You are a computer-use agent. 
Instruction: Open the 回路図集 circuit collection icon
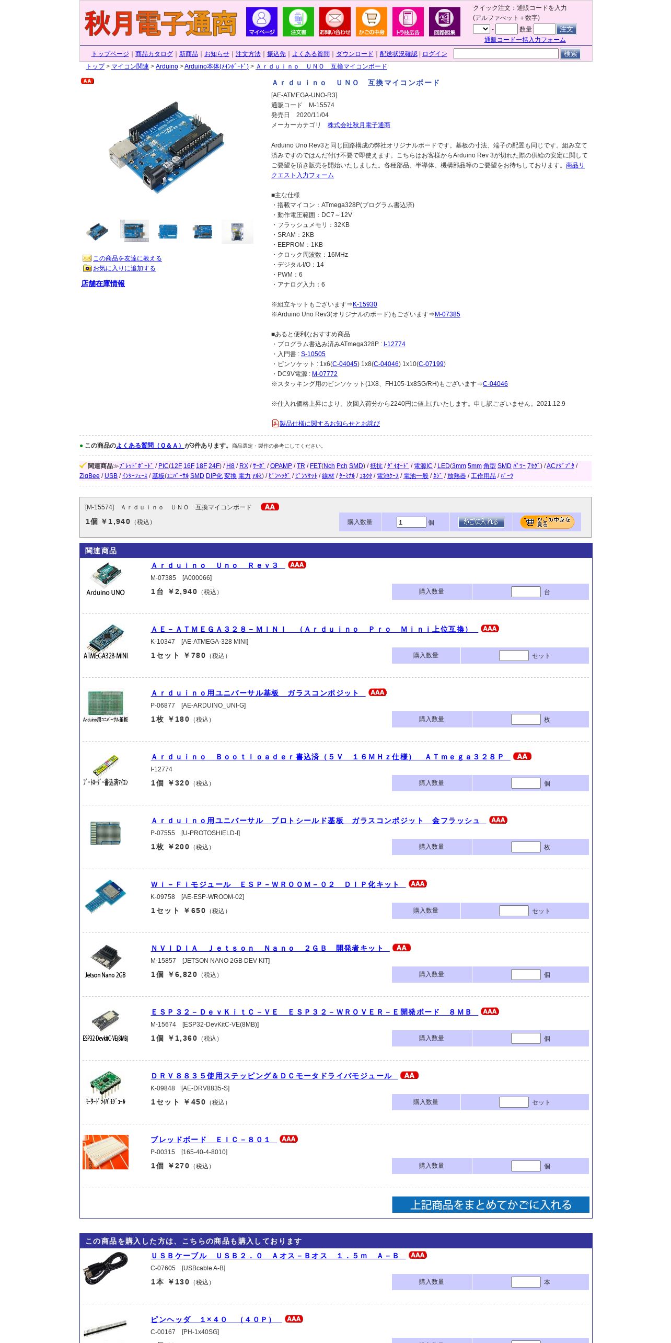[444, 21]
